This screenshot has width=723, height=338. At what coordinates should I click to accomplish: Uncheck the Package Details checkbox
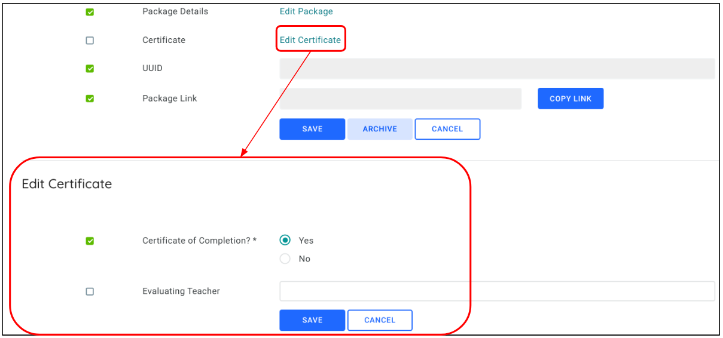(x=90, y=12)
